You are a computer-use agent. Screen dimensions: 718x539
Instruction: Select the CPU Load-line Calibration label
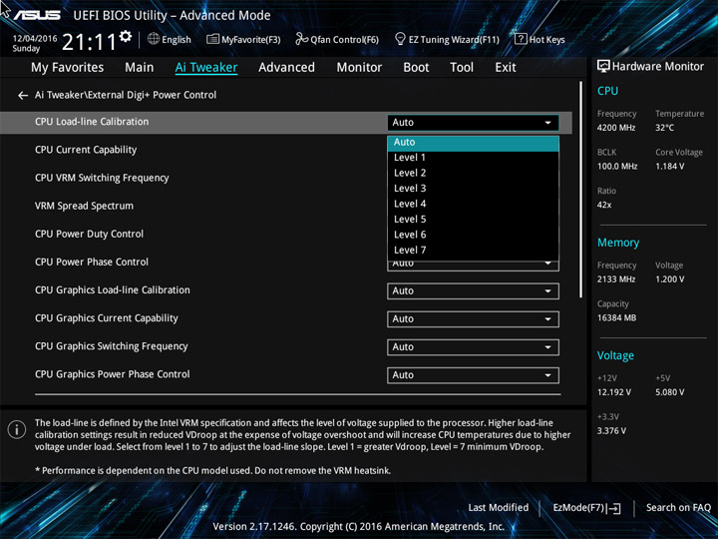pos(92,122)
